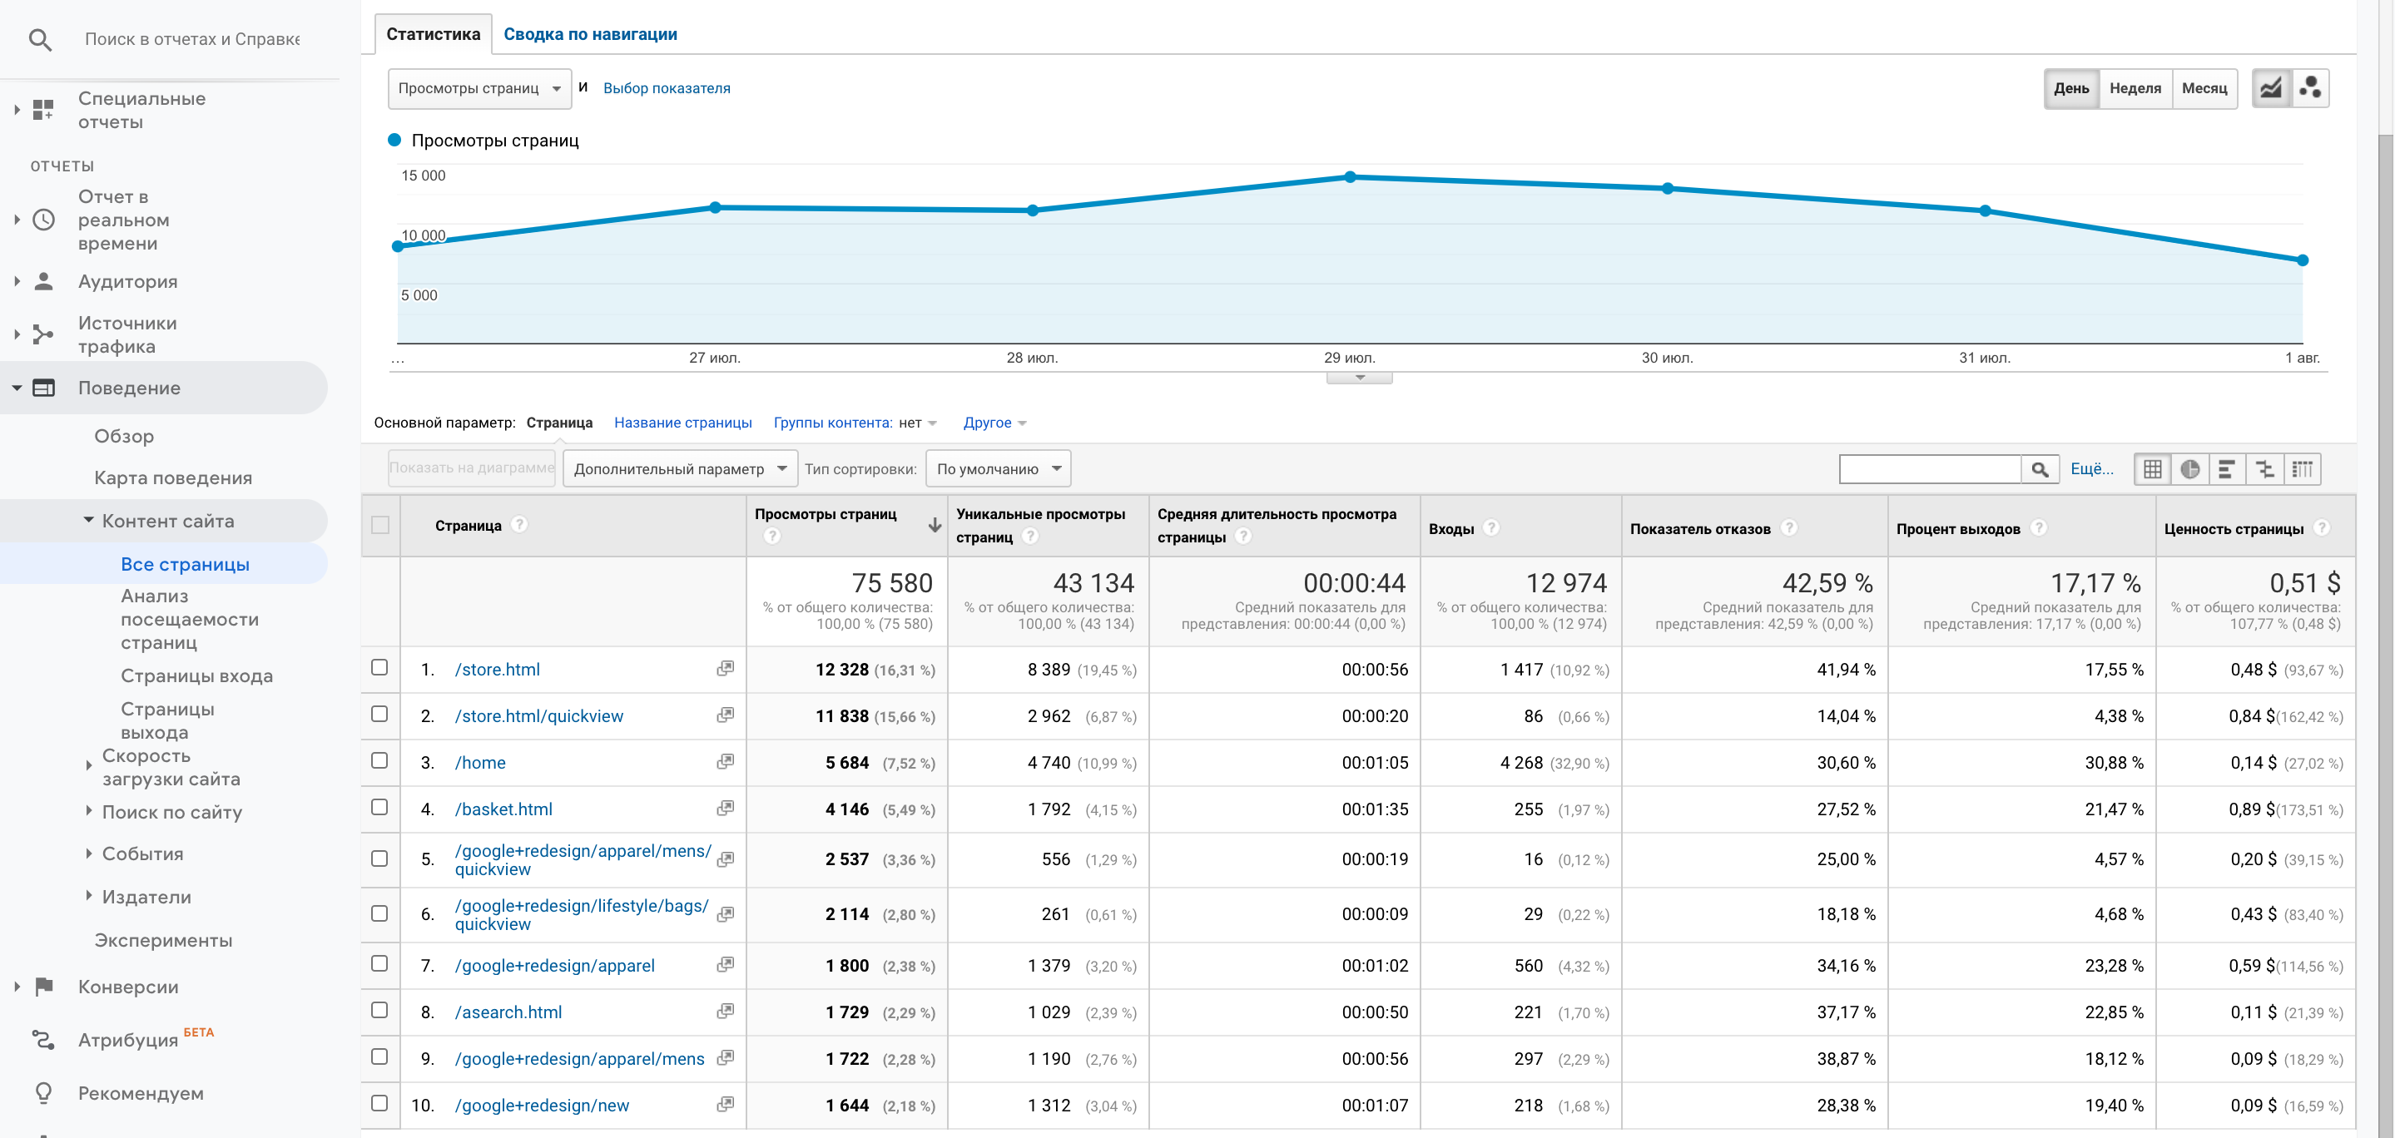Open /home page external link icon
Viewport: 2395px width, 1138px height.
point(725,762)
